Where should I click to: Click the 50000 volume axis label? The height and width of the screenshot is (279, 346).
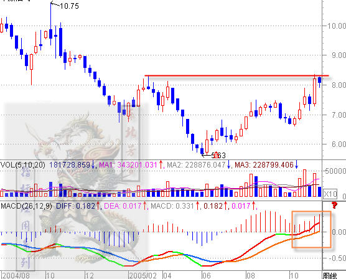tap(335, 171)
